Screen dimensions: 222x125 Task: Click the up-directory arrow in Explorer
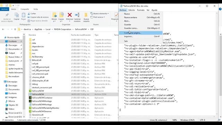[x=15, y=29]
